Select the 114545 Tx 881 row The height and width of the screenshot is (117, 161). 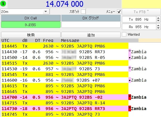tap(65, 74)
